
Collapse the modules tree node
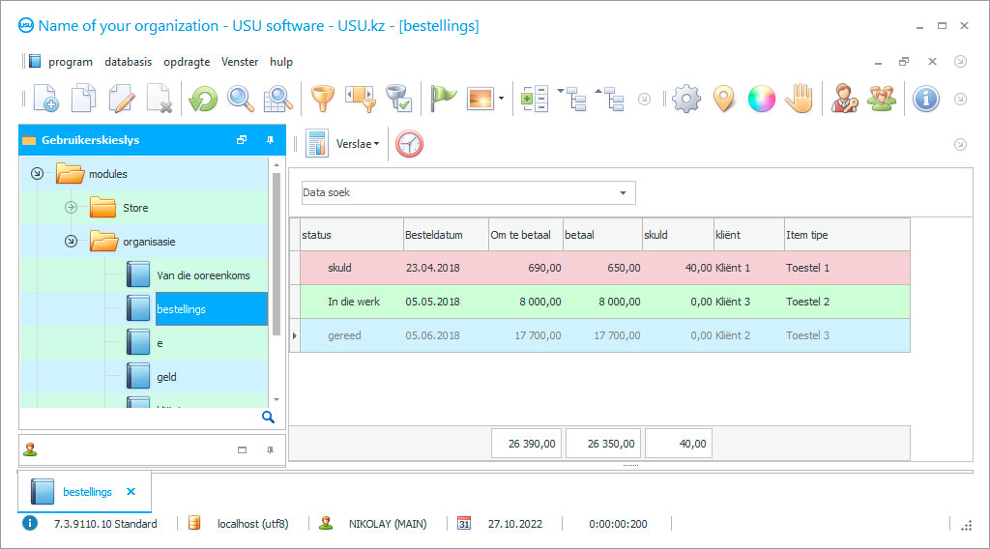37,174
